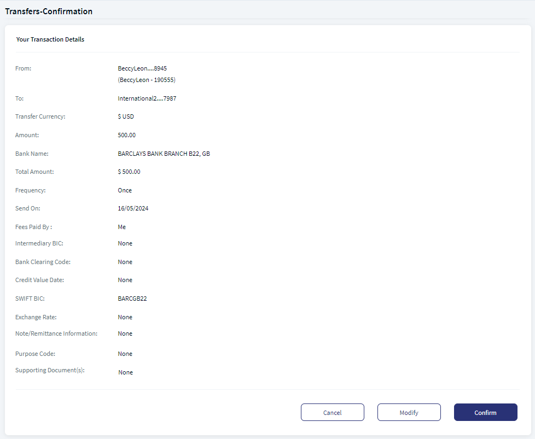Select the Fees Paid By : label

pyautogui.click(x=34, y=227)
